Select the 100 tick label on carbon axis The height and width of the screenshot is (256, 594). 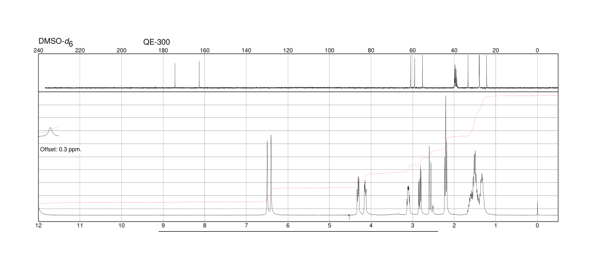(330, 50)
